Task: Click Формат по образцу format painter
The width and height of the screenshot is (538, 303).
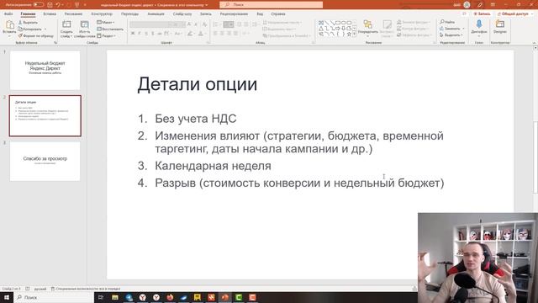Action: coord(35,35)
